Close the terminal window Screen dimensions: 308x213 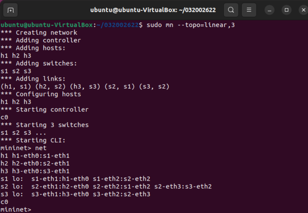(304, 10)
